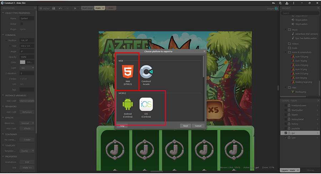
Task: Open the Layer dropdown showing gui
Action: point(27,68)
